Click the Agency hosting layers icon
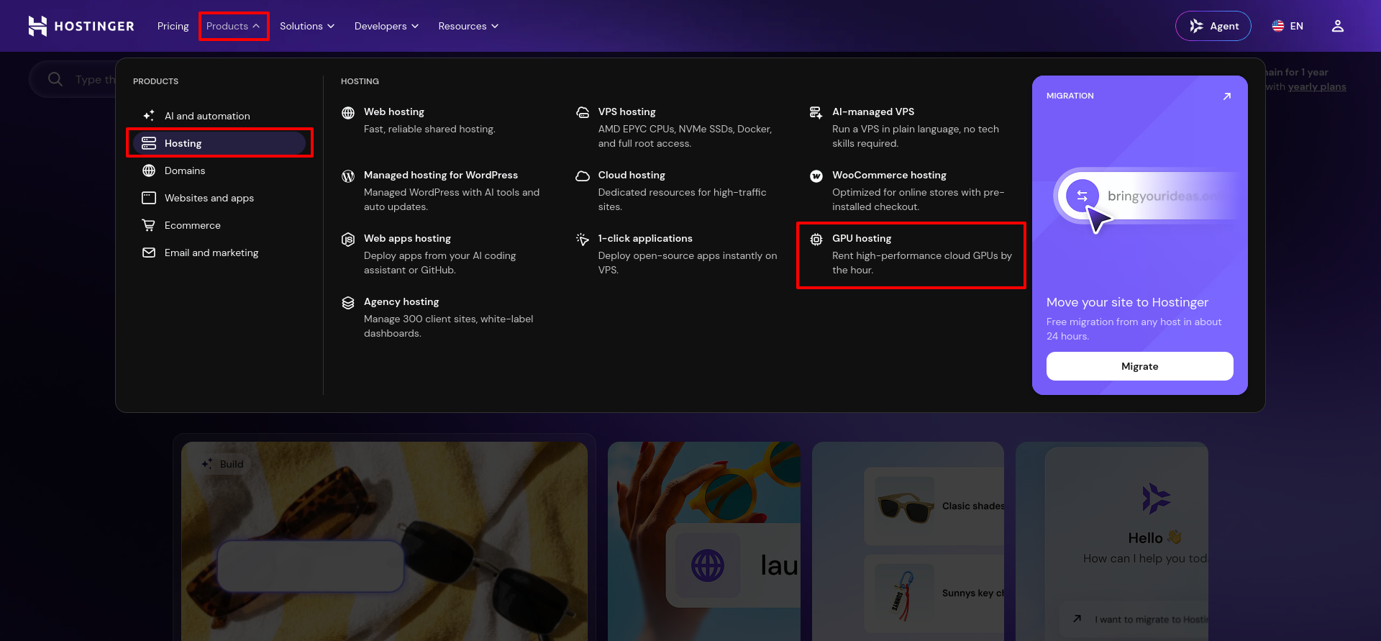Viewport: 1381px width, 641px height. click(x=348, y=303)
